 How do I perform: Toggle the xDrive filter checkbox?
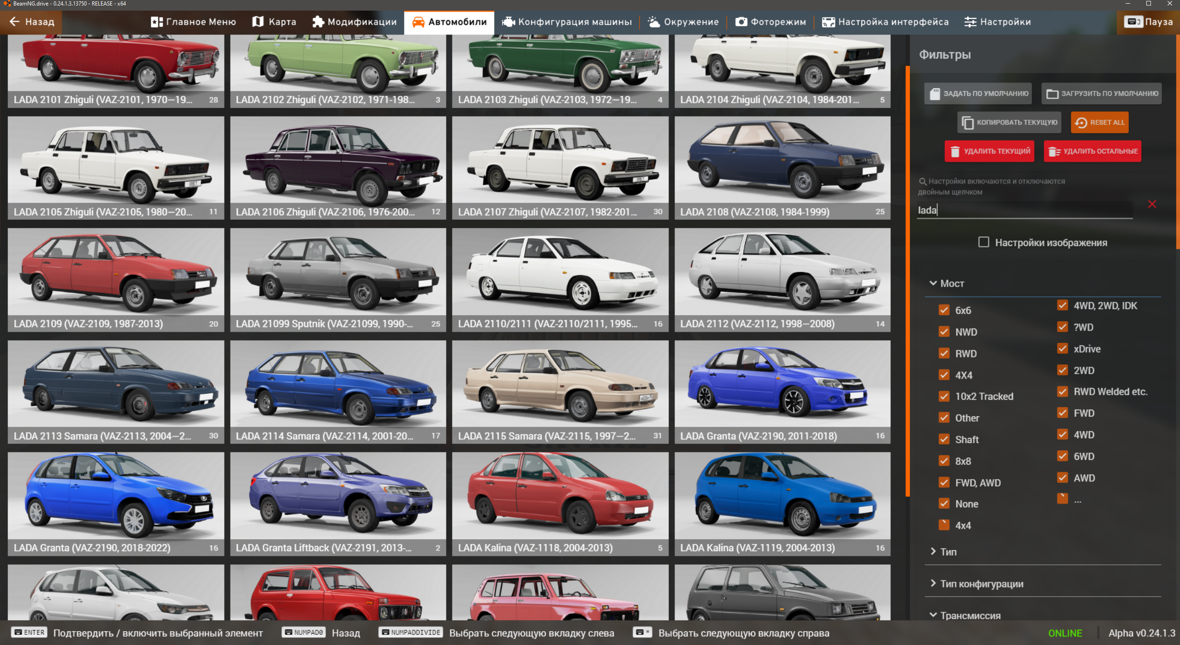[1062, 348]
